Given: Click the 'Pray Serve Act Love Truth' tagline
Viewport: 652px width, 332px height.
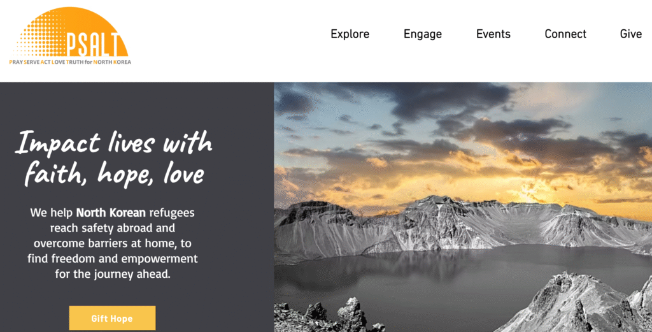Looking at the screenshot, I should (70, 62).
